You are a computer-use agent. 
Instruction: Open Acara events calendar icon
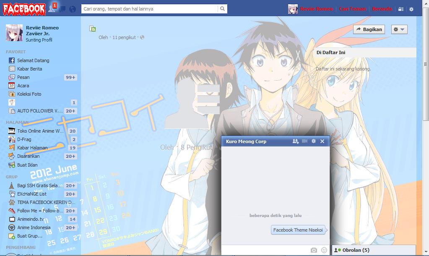pyautogui.click(x=11, y=86)
